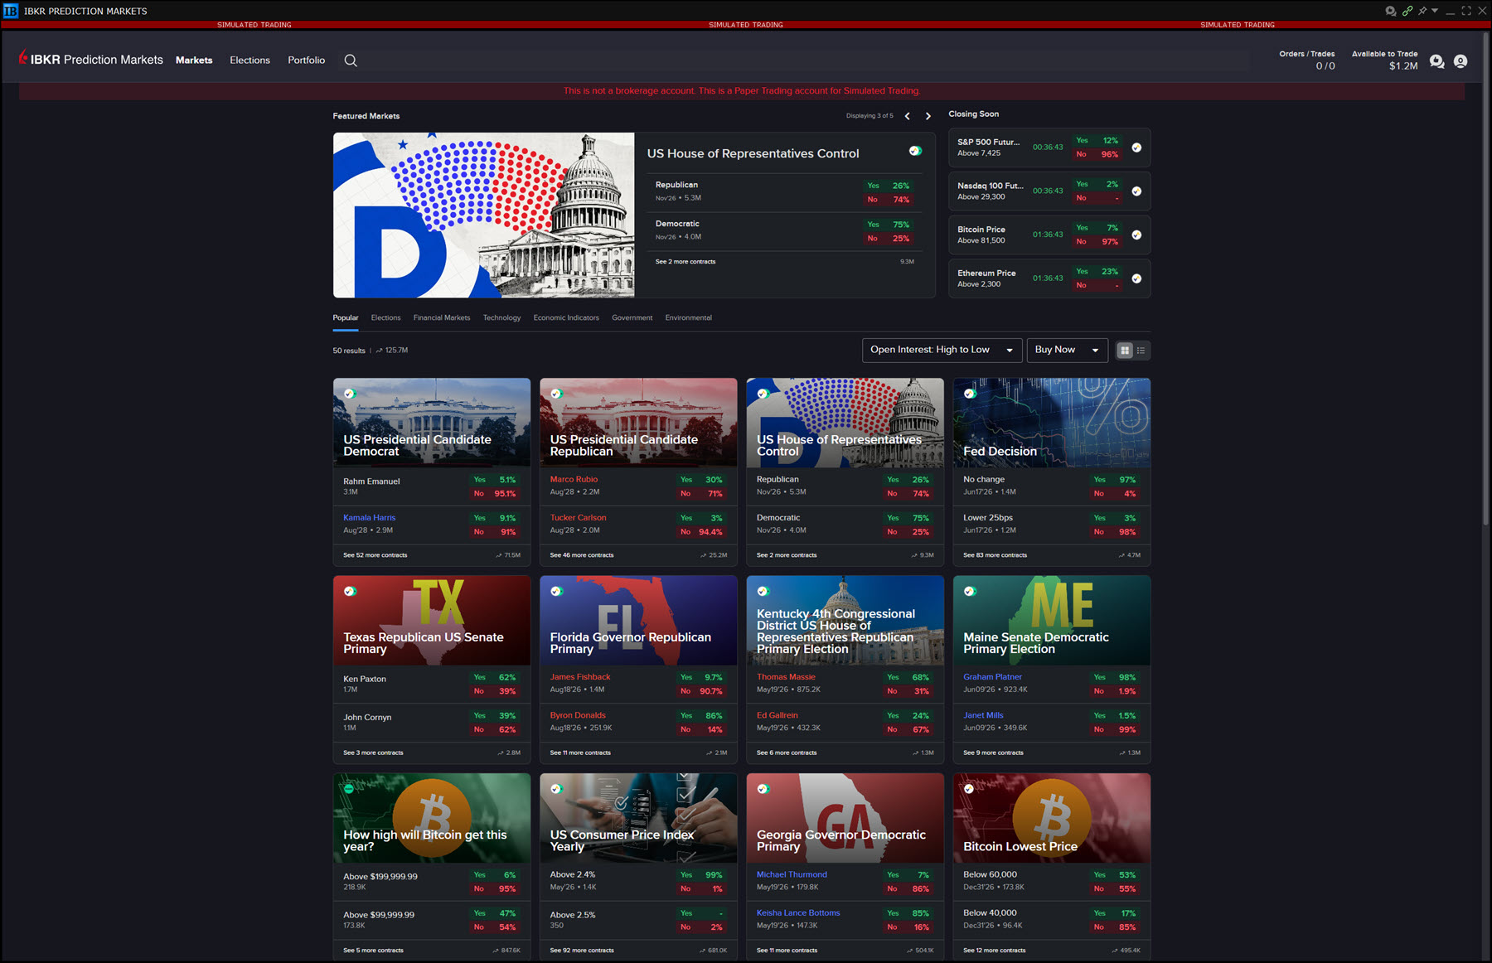Image resolution: width=1492 pixels, height=963 pixels.
Task: Open Orders / Trades summary
Action: [x=1307, y=60]
